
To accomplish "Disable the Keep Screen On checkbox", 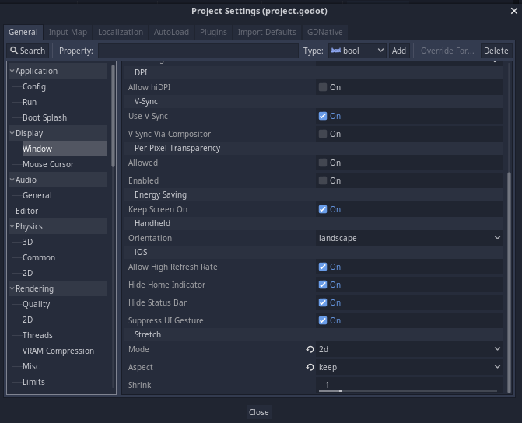I will point(323,209).
